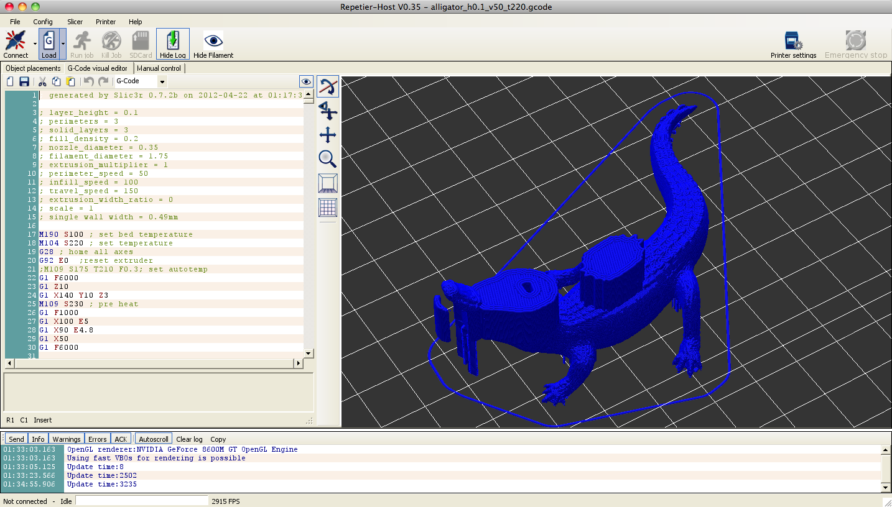Viewport: 892px width, 507px height.
Task: Select the rotate view tool
Action: pos(328,87)
